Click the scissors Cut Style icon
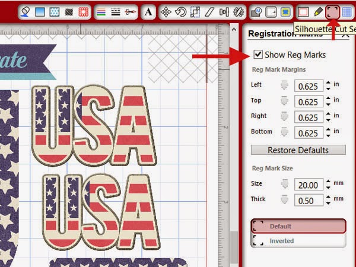Image resolution: width=356 pixels, height=267 pixels. pyautogui.click(x=131, y=12)
